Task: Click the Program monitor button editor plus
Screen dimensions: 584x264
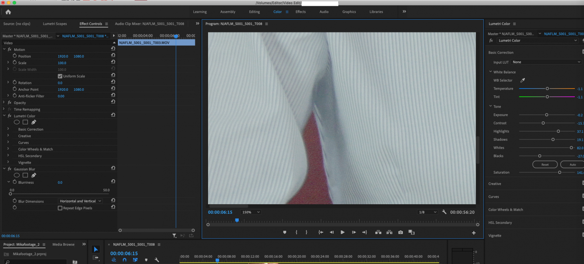Action: [x=473, y=233]
